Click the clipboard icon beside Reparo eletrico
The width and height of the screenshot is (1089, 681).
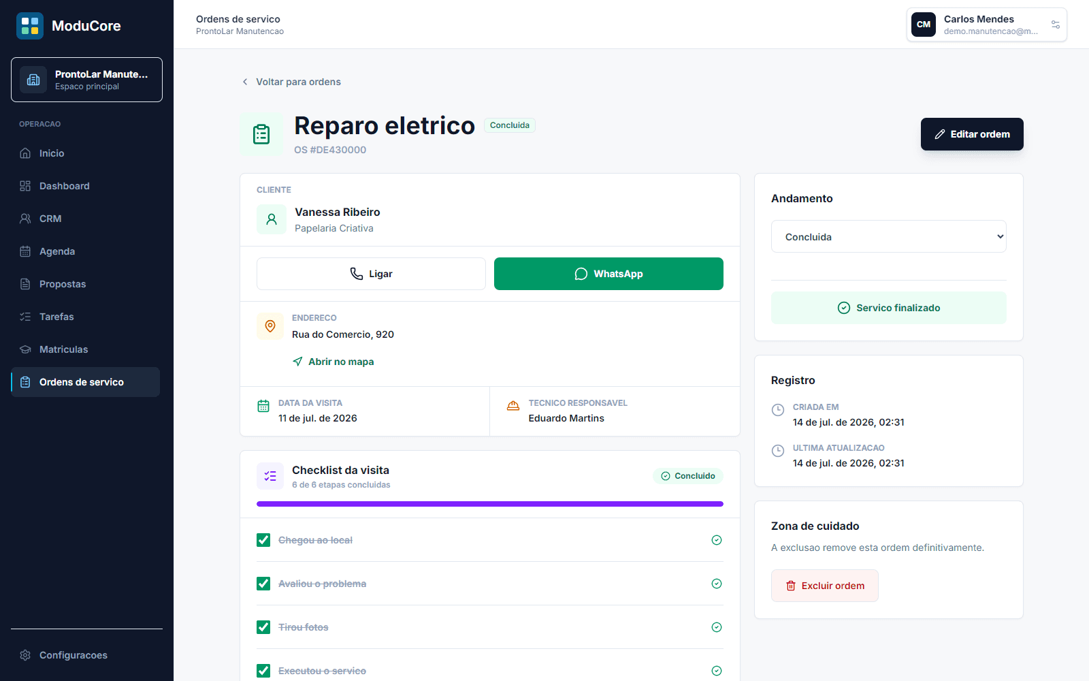pos(261,134)
